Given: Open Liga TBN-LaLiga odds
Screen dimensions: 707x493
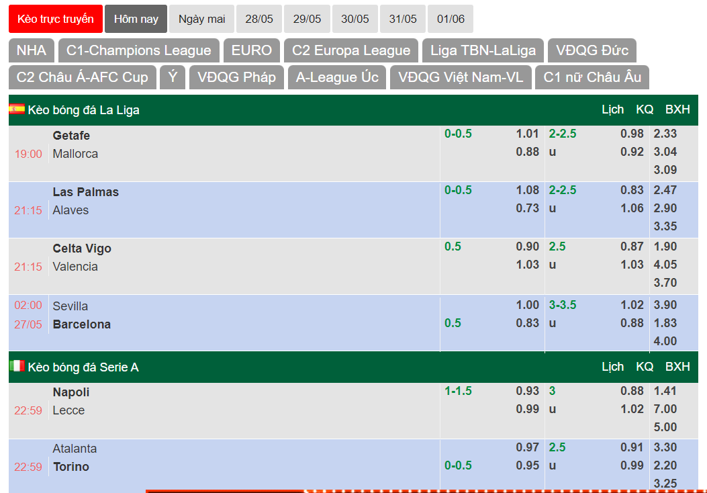Looking at the screenshot, I should [483, 50].
